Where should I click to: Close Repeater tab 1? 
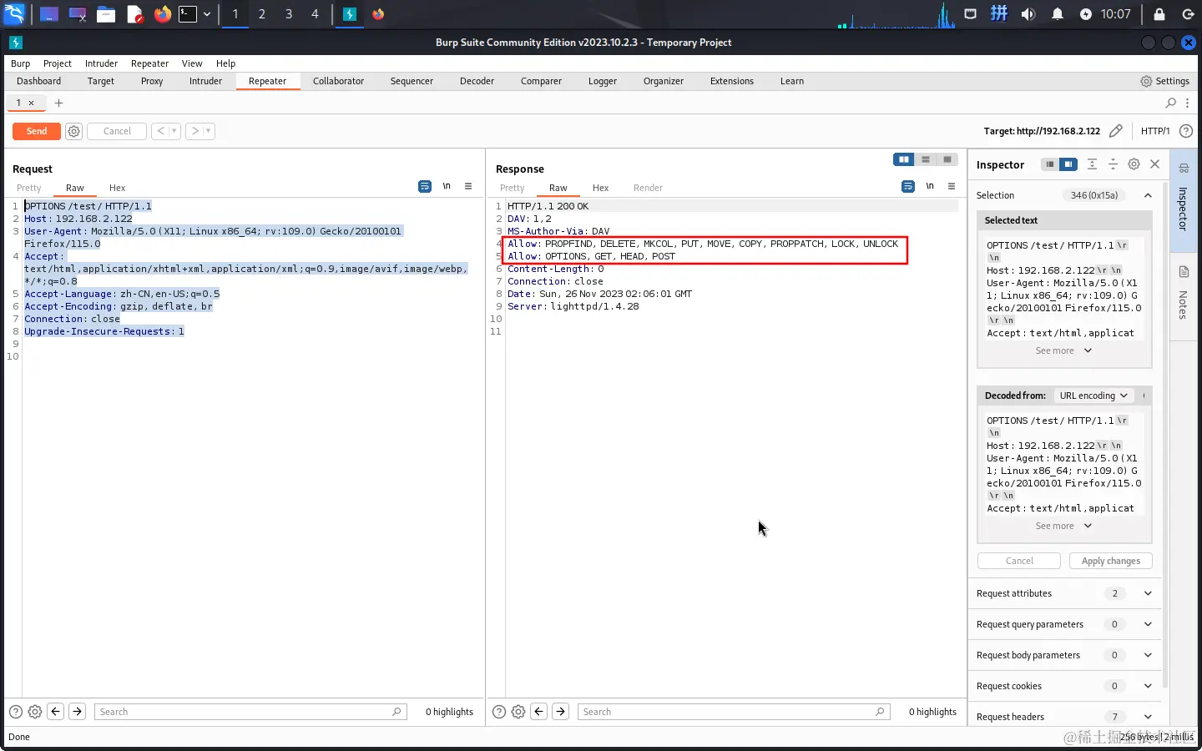click(x=32, y=103)
